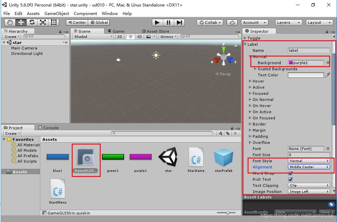Select the green1 texture asset
Image resolution: width=337 pixels, height=222 pixels.
113,160
